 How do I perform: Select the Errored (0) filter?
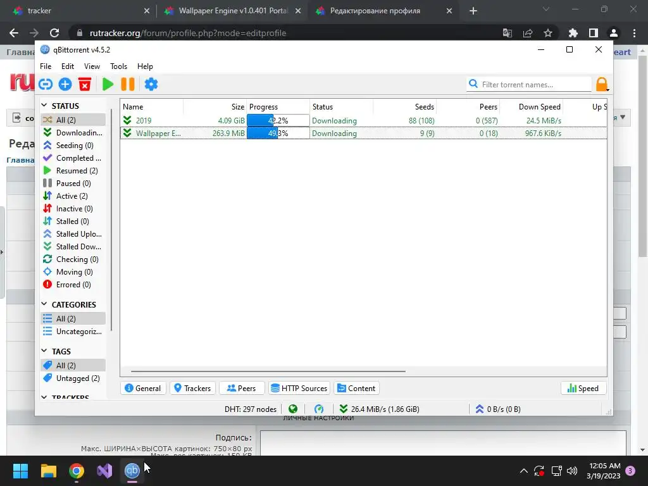(x=73, y=284)
